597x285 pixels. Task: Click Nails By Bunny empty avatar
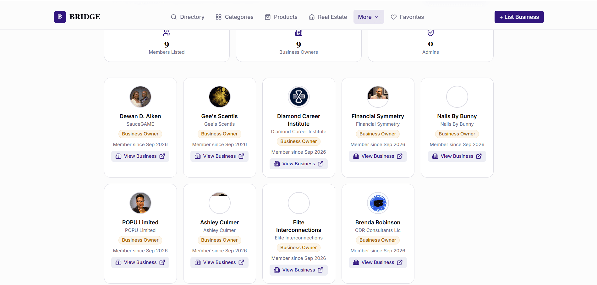tap(457, 97)
